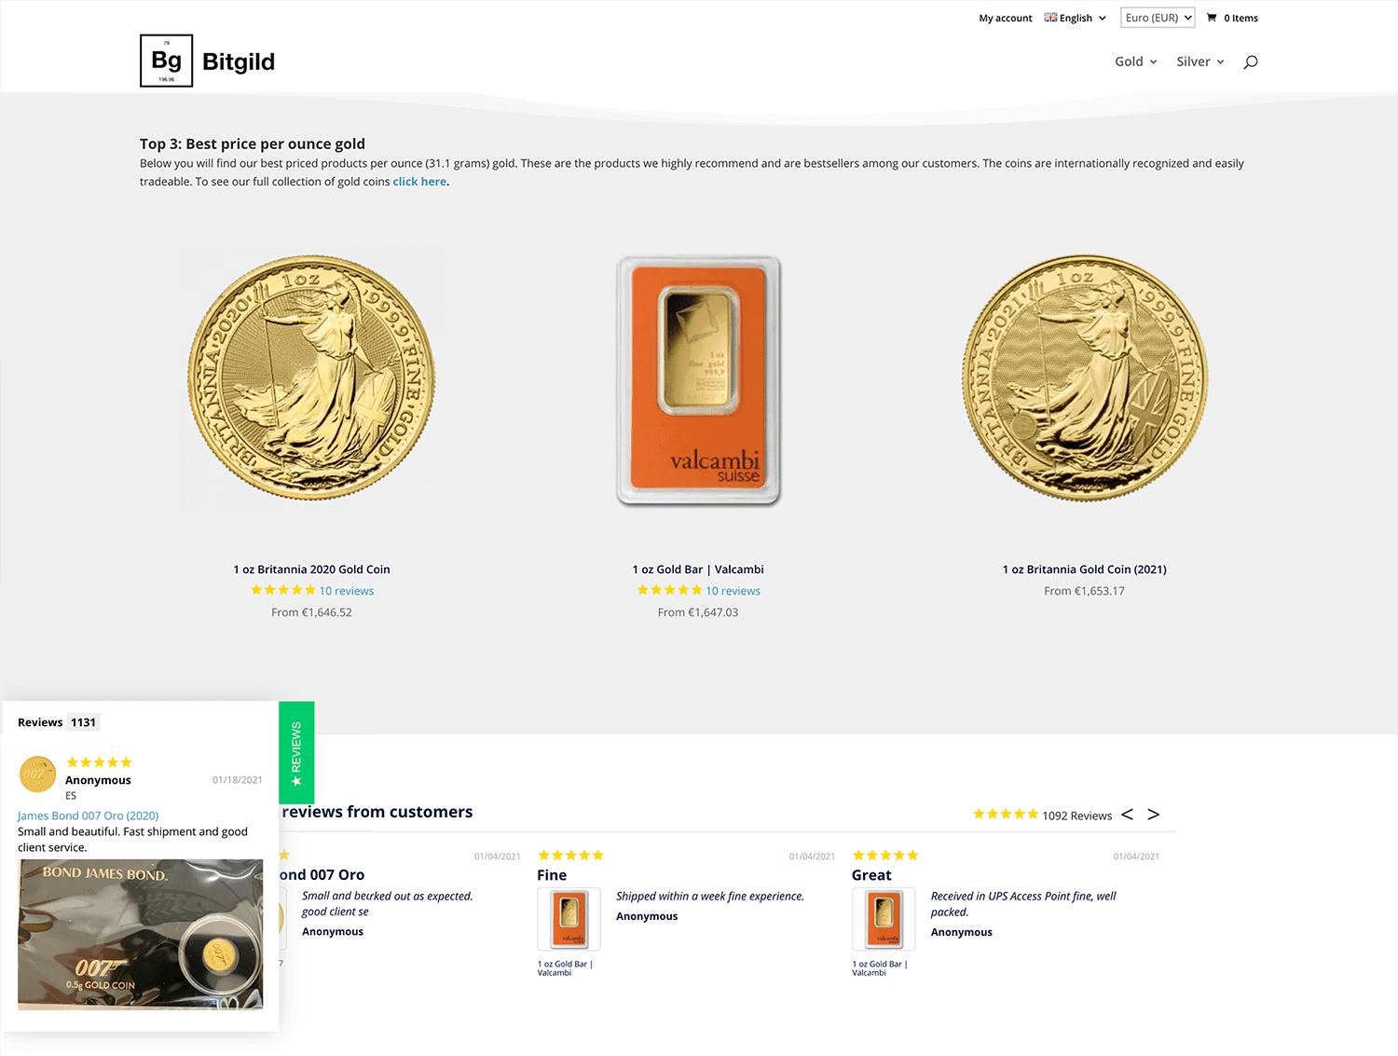This screenshot has width=1398, height=1056.
Task: Open the Bond James Bond review photo
Action: (x=140, y=934)
